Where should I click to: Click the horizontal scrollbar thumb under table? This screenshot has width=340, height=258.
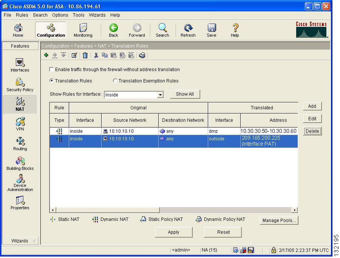[x=108, y=210]
